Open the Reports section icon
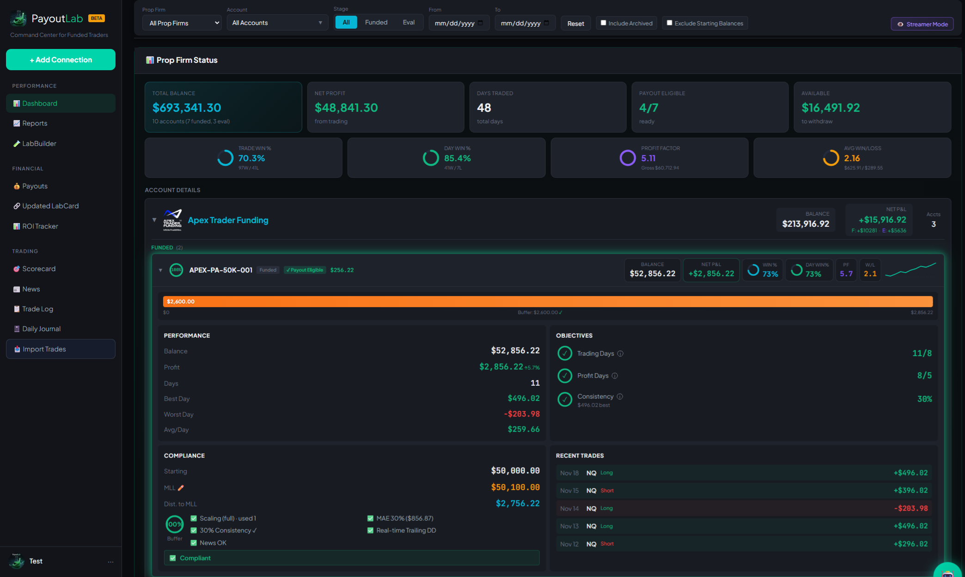 pos(17,123)
